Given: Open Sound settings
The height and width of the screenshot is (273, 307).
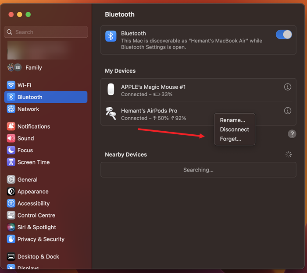Looking at the screenshot, I should click(46, 138).
